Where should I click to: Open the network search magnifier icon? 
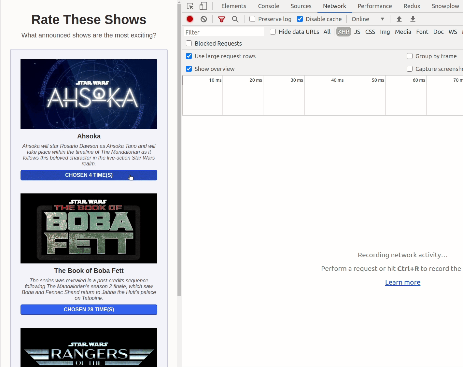pos(235,19)
